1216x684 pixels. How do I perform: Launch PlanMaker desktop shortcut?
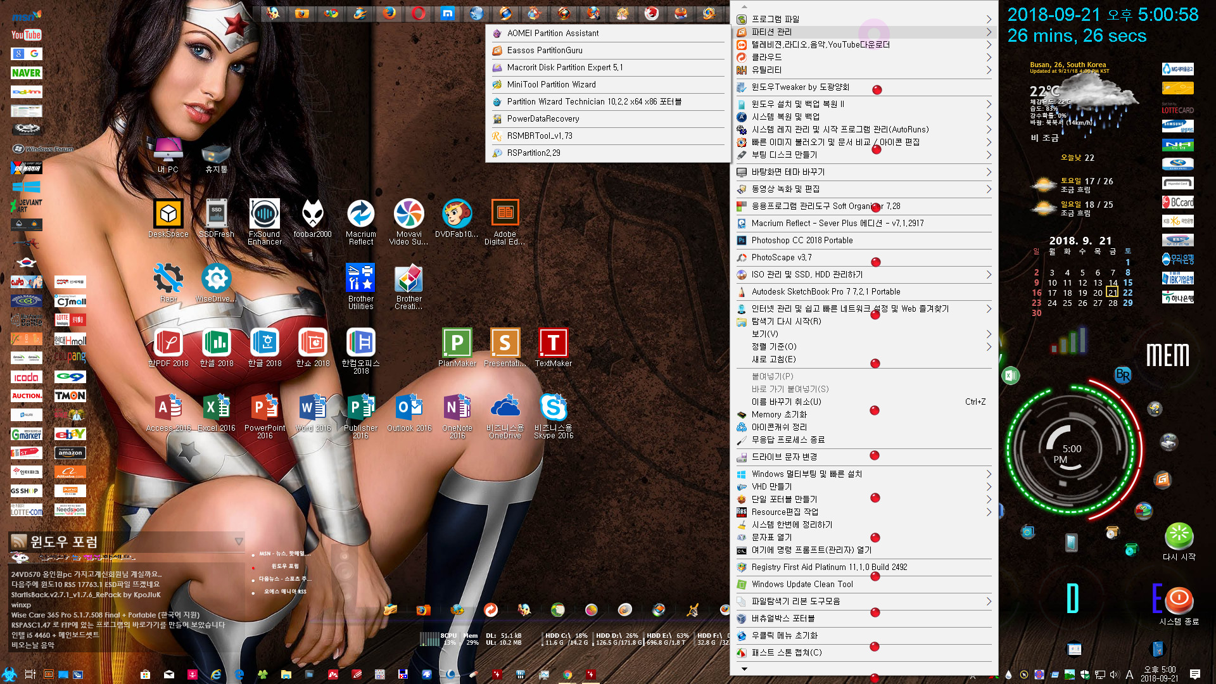point(457,348)
